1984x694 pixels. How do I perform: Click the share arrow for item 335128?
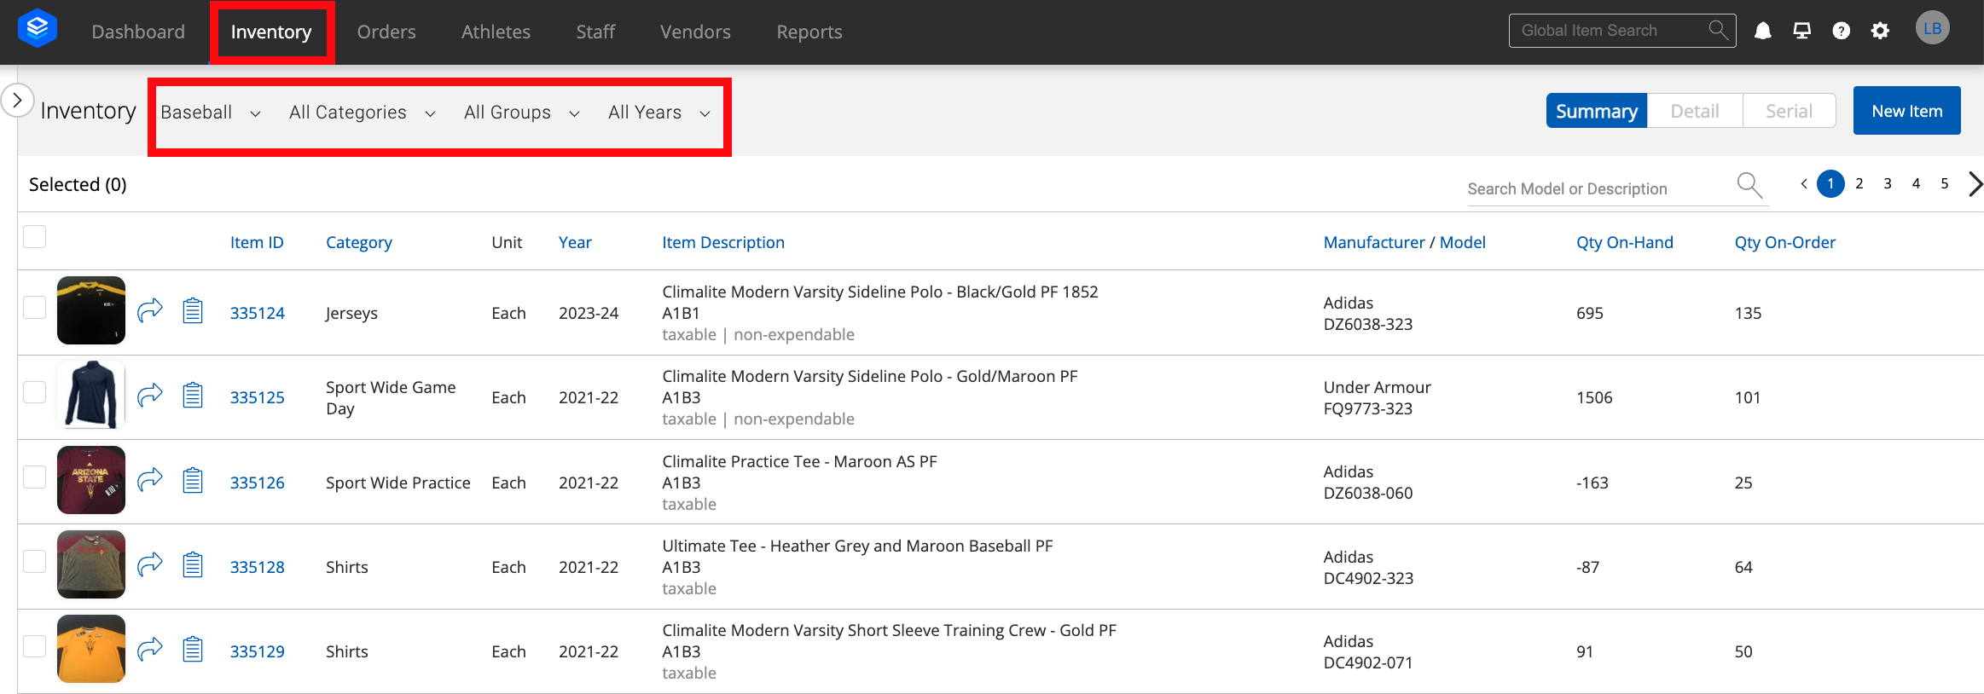click(150, 564)
